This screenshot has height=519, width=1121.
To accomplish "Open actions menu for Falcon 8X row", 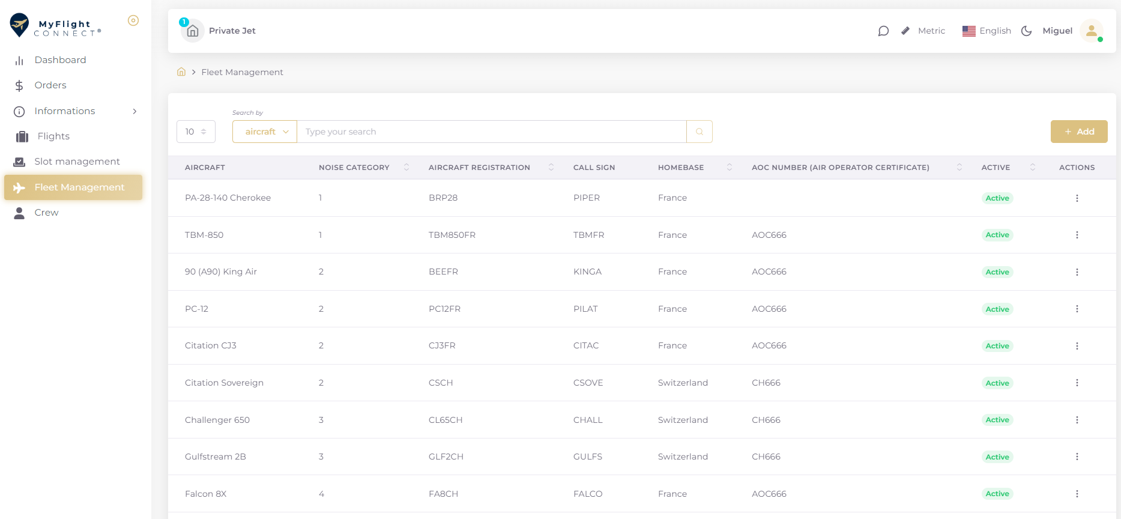I will point(1077,494).
